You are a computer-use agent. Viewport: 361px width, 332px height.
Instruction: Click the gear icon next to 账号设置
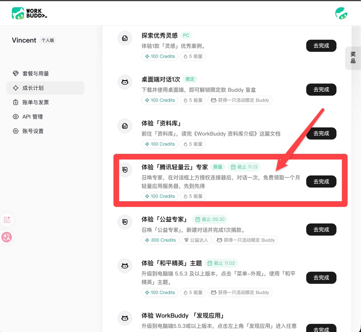click(16, 131)
